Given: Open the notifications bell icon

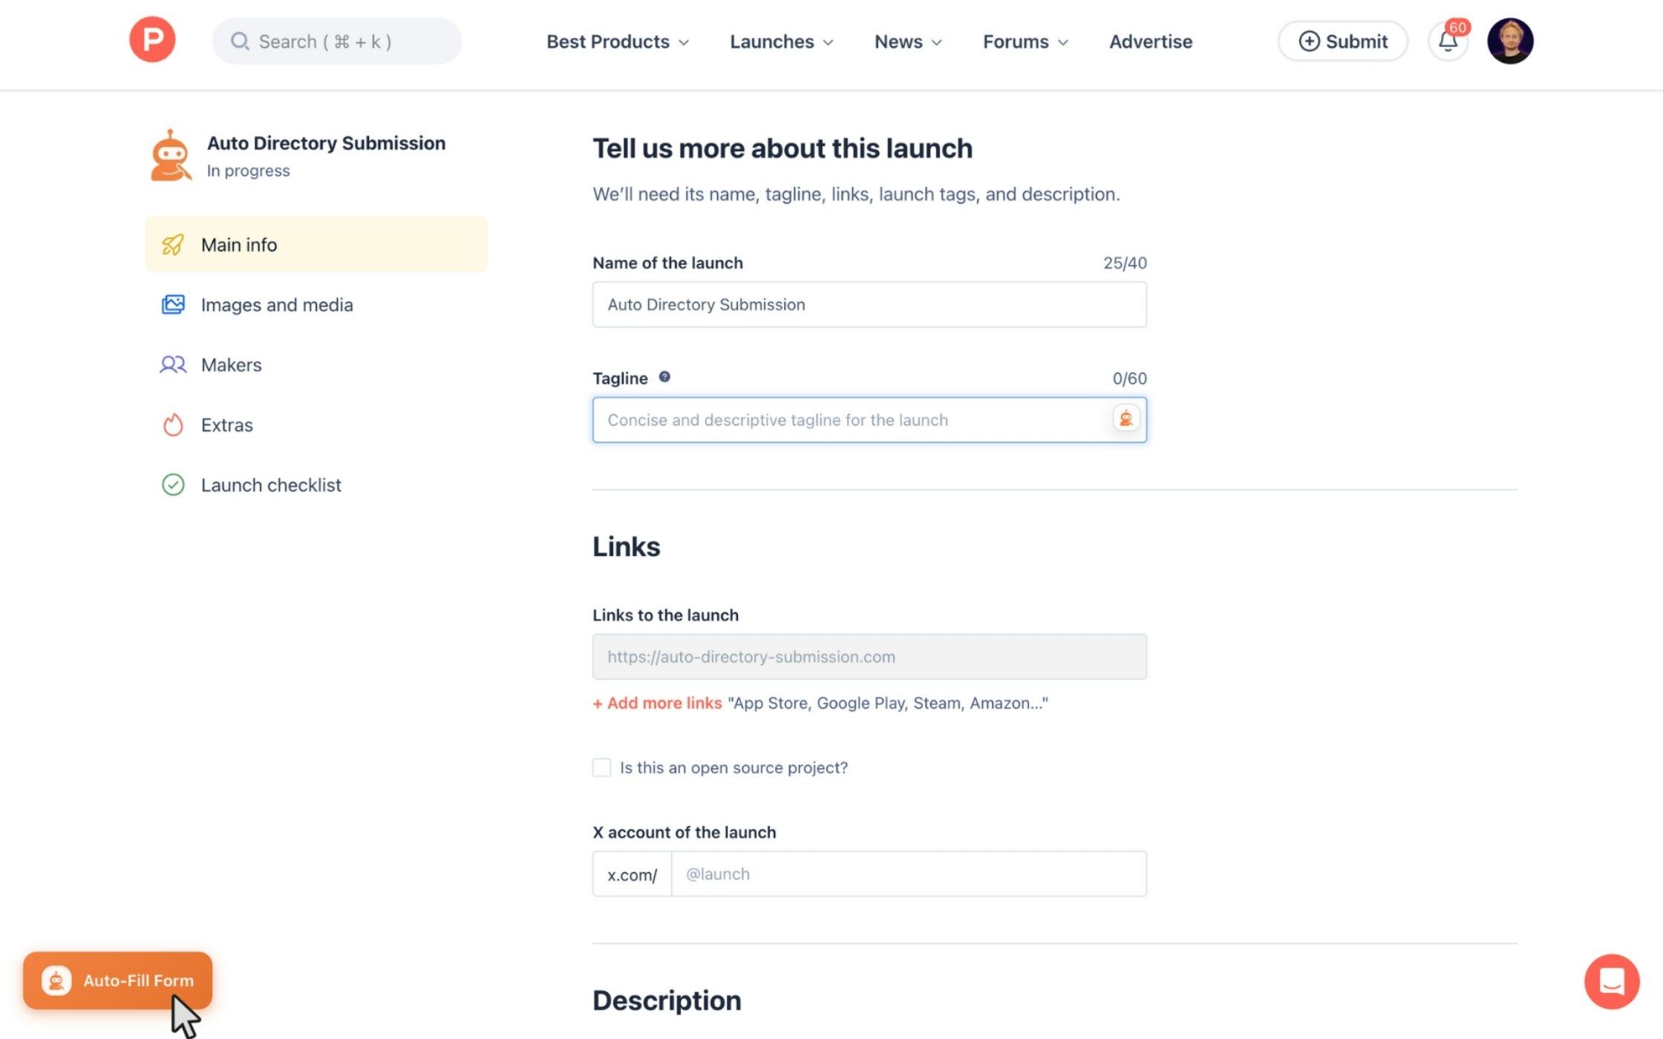Looking at the screenshot, I should pos(1448,41).
